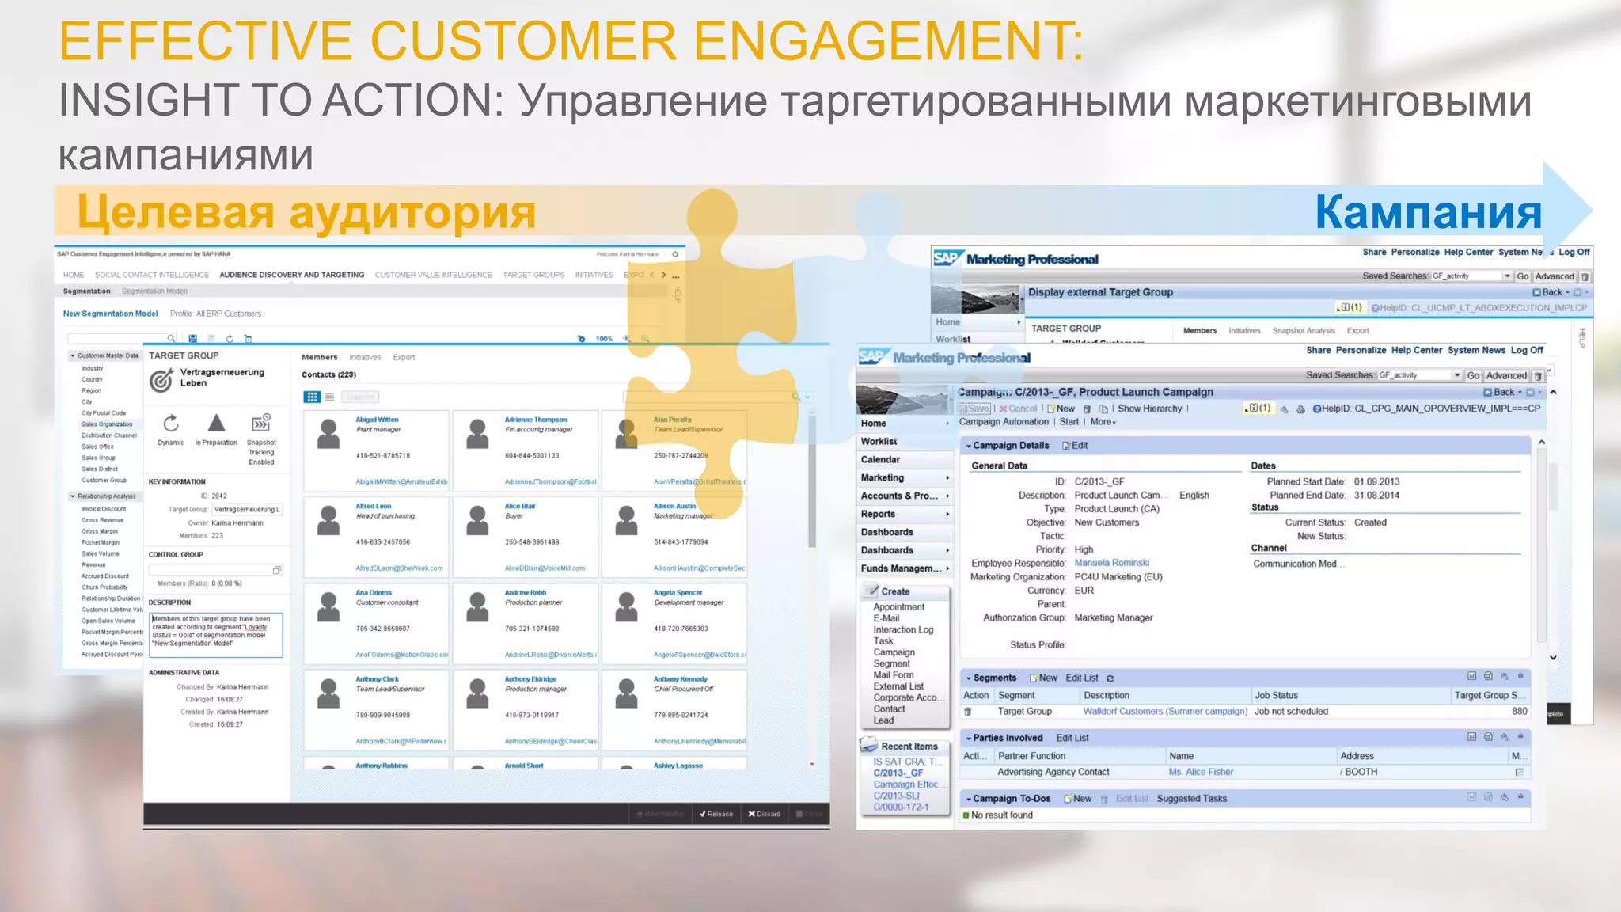Collapse the Campaign Details section
Screen dimensions: 1621x912
pyautogui.click(x=969, y=446)
